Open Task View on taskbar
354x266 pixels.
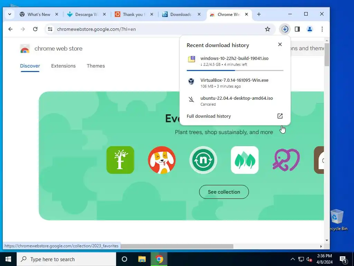(124, 259)
